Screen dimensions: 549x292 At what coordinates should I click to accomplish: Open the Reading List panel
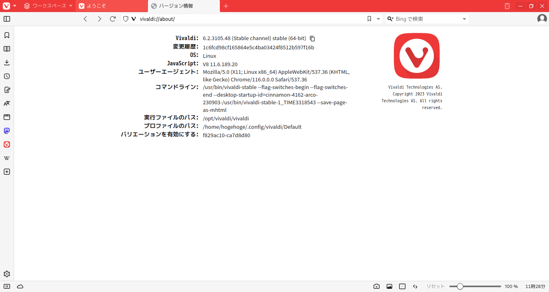click(x=7, y=49)
